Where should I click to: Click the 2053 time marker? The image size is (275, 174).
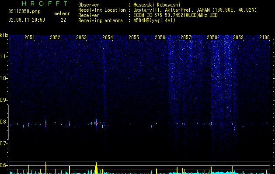[x=81, y=37]
